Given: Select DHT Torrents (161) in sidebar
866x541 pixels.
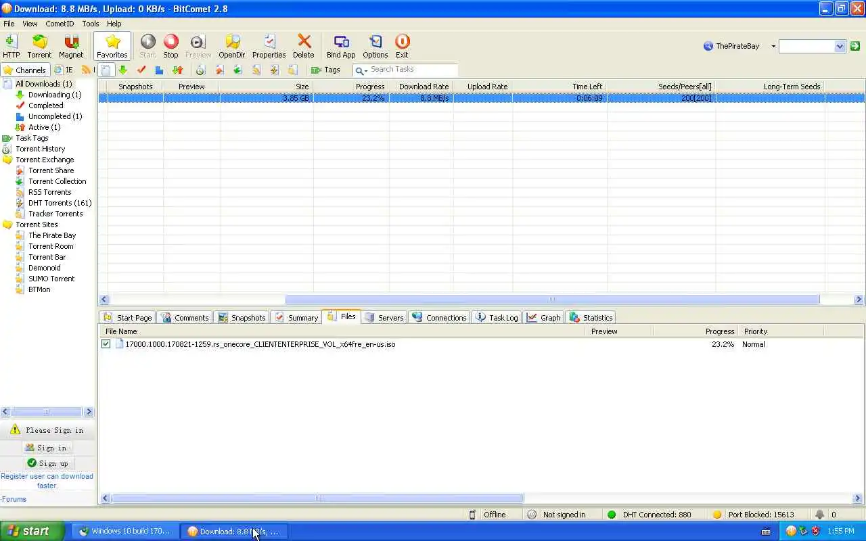Looking at the screenshot, I should [x=60, y=203].
